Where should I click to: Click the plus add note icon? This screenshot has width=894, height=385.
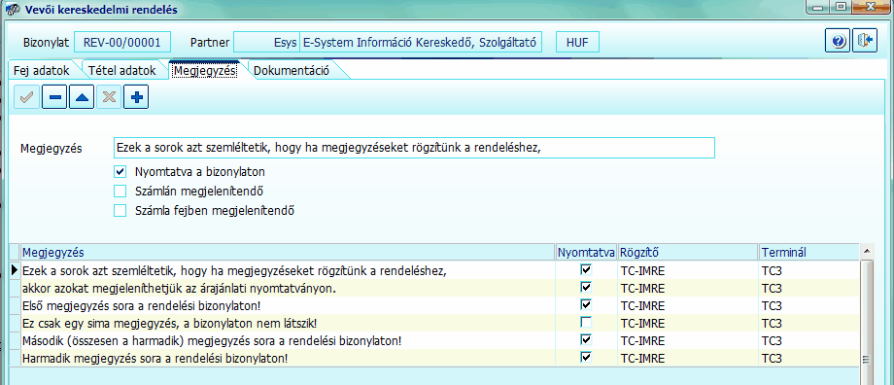coord(136,97)
